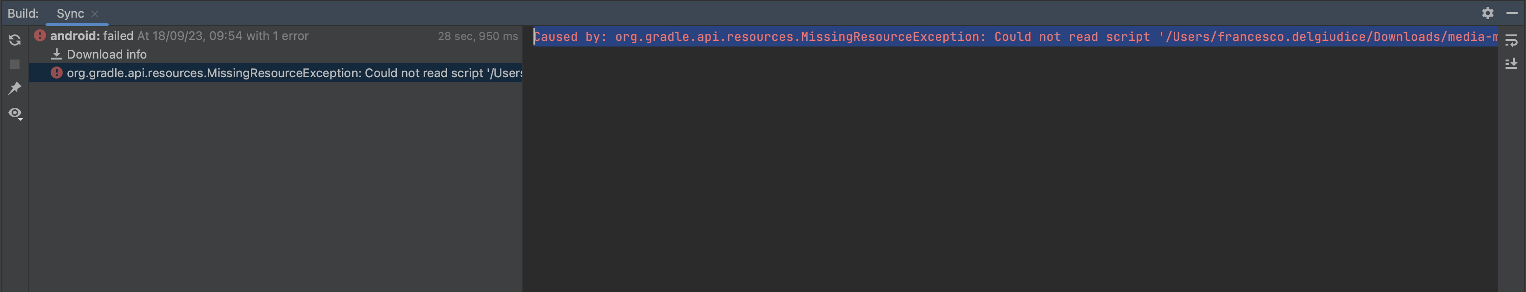The height and width of the screenshot is (292, 1526).
Task: Hide the Build tool window with dash icon
Action: click(1511, 13)
